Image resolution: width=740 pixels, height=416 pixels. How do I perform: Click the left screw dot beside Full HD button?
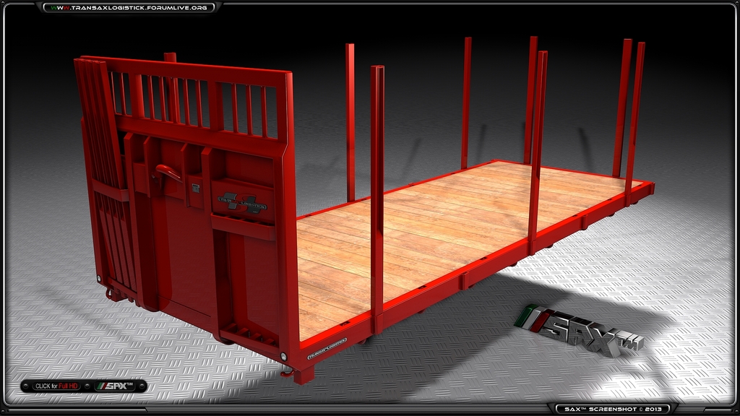pyautogui.click(x=27, y=386)
